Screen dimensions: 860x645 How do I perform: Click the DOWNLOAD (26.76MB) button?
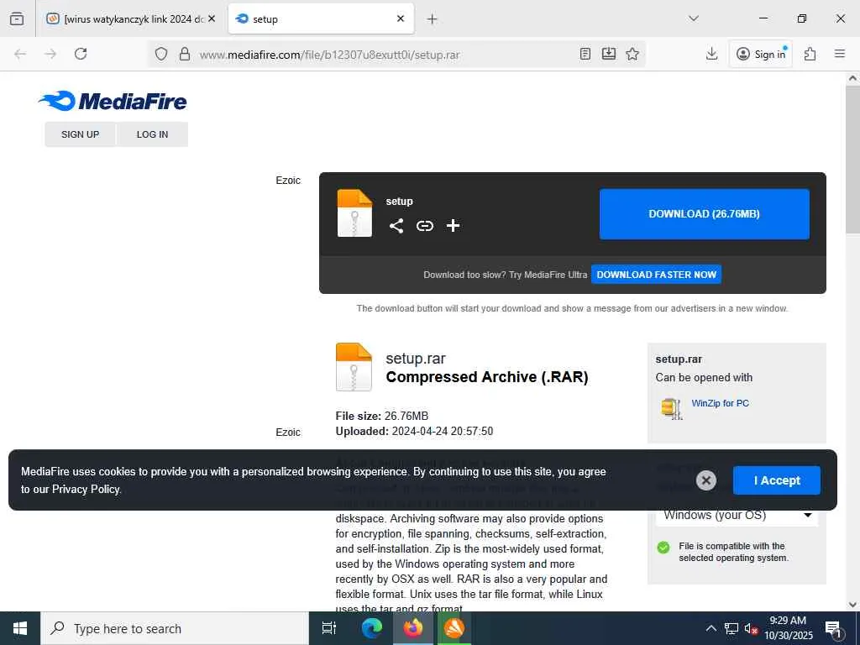(705, 214)
